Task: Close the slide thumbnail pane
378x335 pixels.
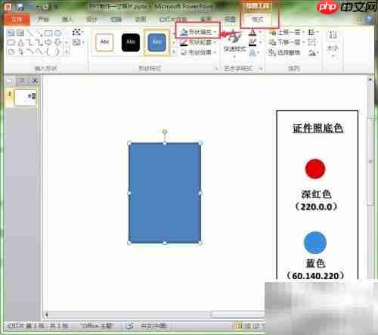Action: pyautogui.click(x=35, y=81)
